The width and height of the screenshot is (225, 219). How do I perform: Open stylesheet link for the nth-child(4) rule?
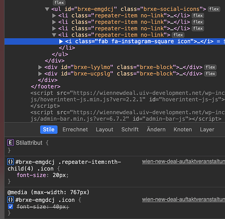[x=183, y=162]
